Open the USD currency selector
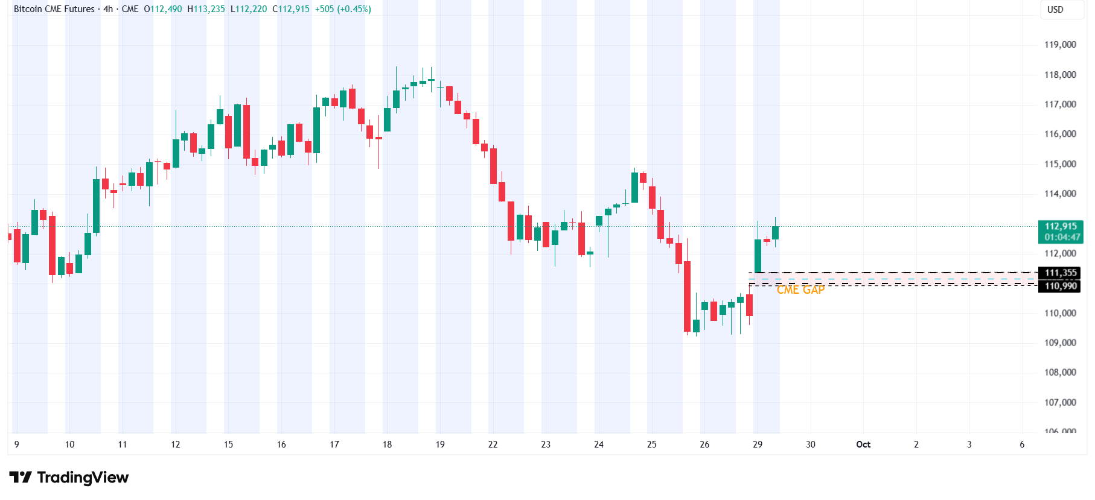This screenshot has width=1095, height=500. point(1055,10)
